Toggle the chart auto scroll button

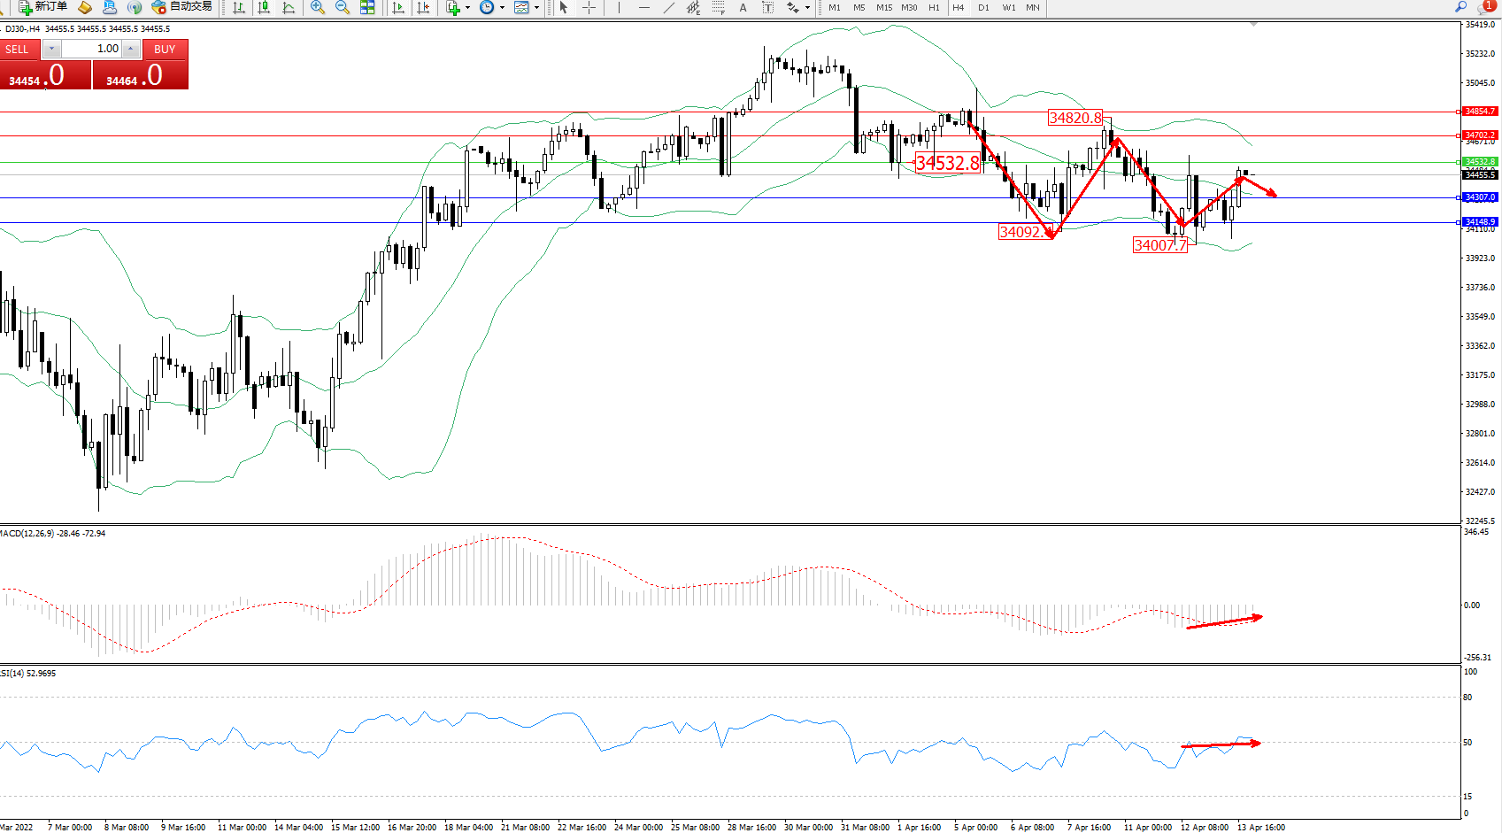point(398,8)
